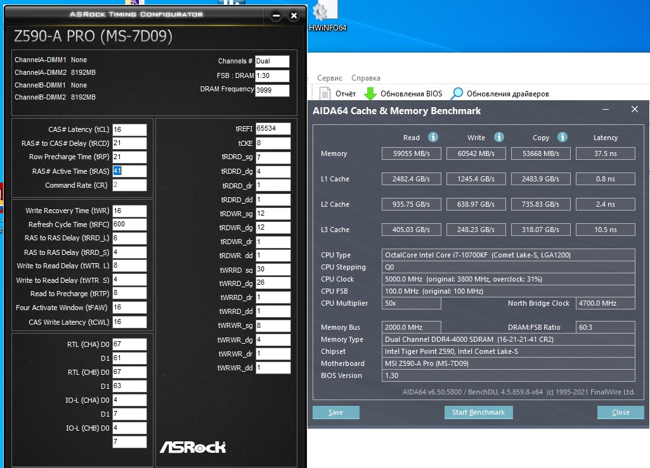Click the RTL (CHB) D0 field

tap(129, 372)
